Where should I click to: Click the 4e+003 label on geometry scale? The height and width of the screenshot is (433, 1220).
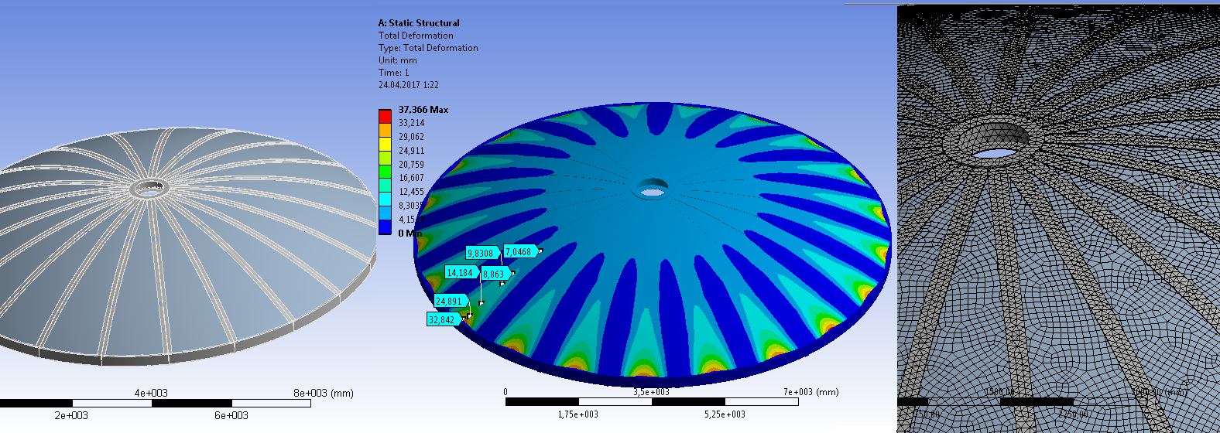click(x=151, y=393)
